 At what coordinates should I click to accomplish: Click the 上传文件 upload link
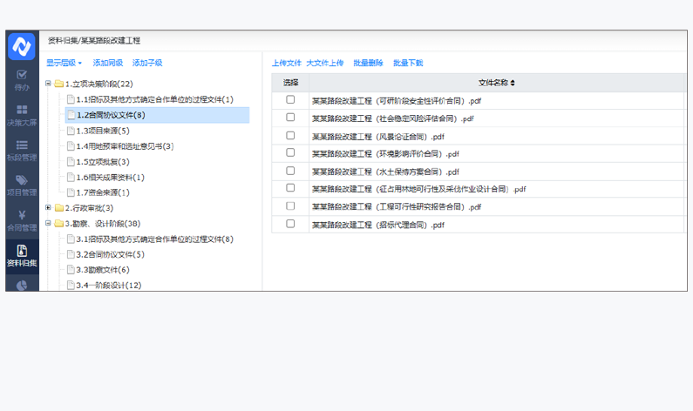286,63
